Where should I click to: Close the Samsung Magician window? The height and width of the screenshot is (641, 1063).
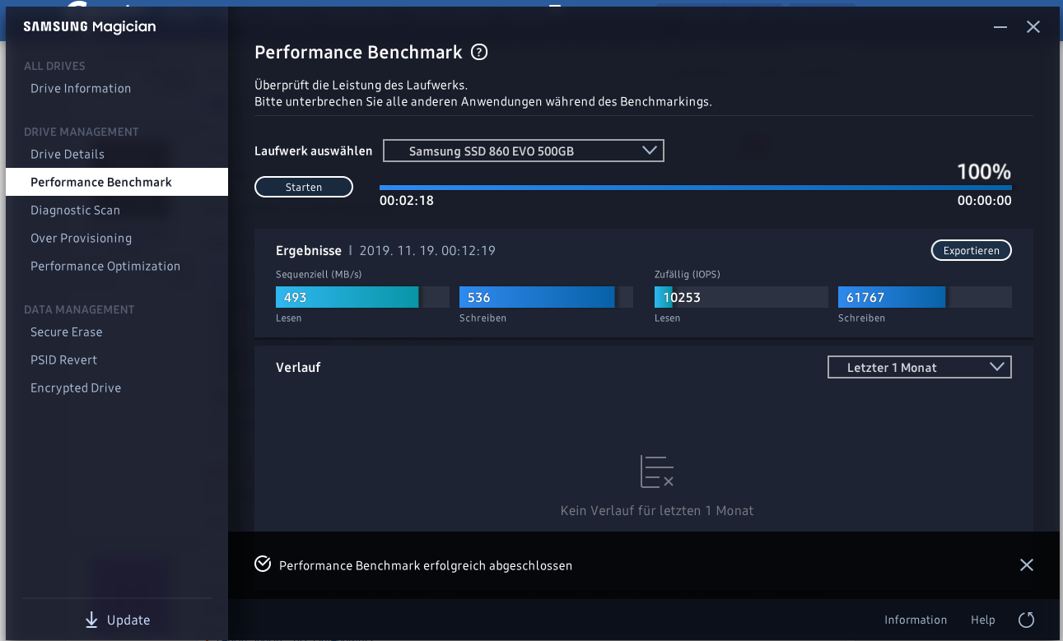[x=1033, y=27]
